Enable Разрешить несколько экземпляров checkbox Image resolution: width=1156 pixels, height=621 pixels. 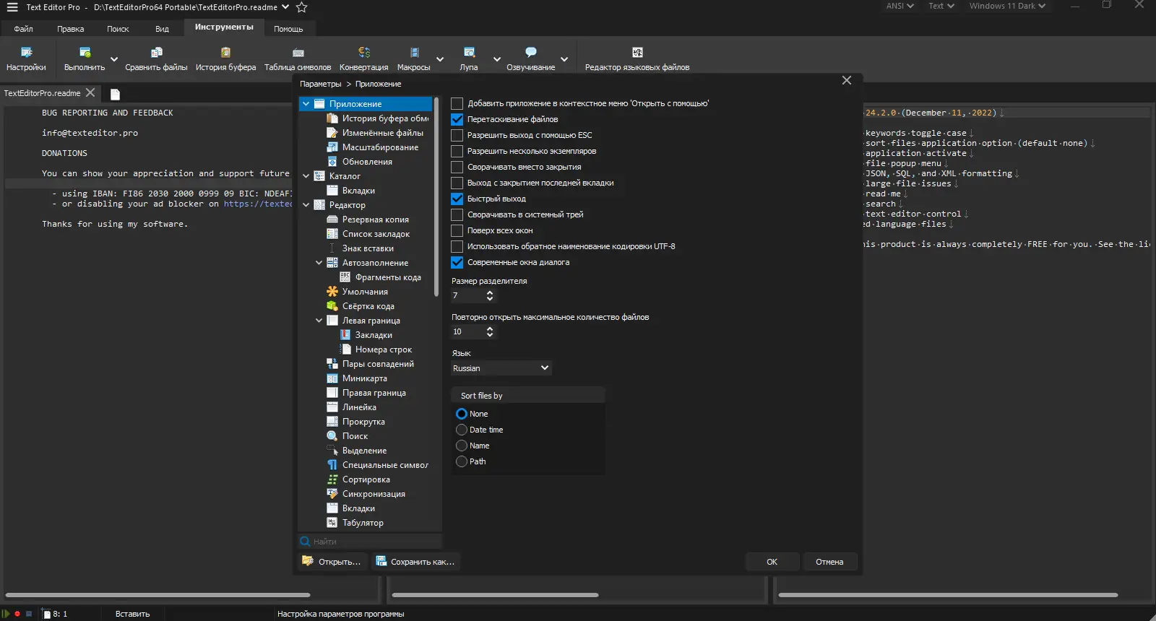[457, 151]
